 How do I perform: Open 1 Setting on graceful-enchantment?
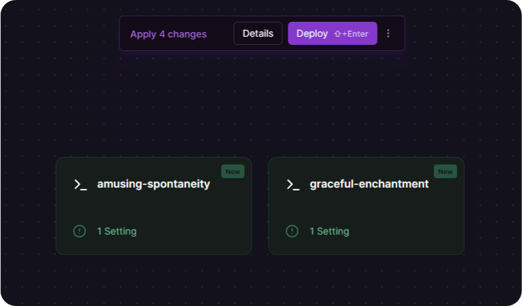tap(330, 231)
